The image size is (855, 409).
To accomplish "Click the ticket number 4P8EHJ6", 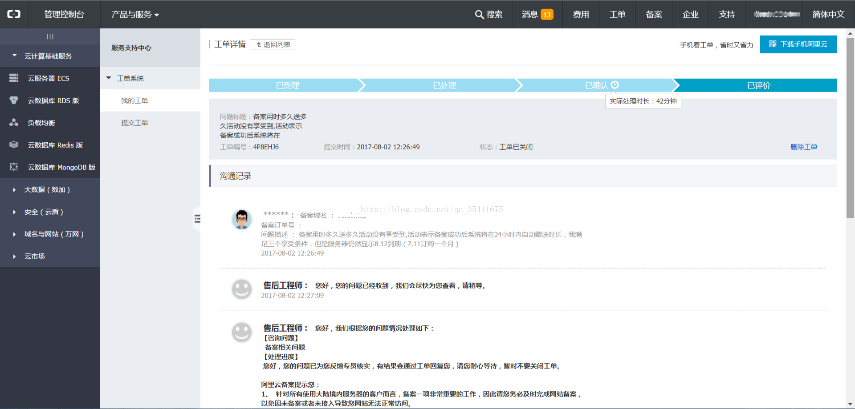I will tap(266, 147).
